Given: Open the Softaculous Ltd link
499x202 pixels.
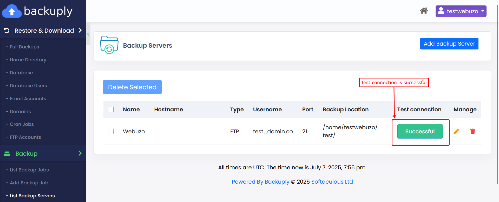Looking at the screenshot, I should click(332, 182).
